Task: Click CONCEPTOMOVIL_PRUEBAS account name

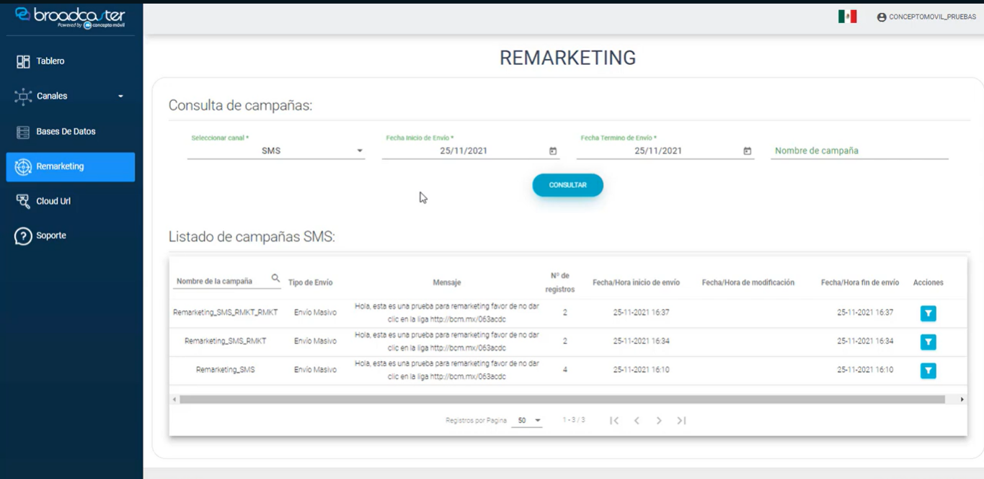Action: (x=932, y=17)
